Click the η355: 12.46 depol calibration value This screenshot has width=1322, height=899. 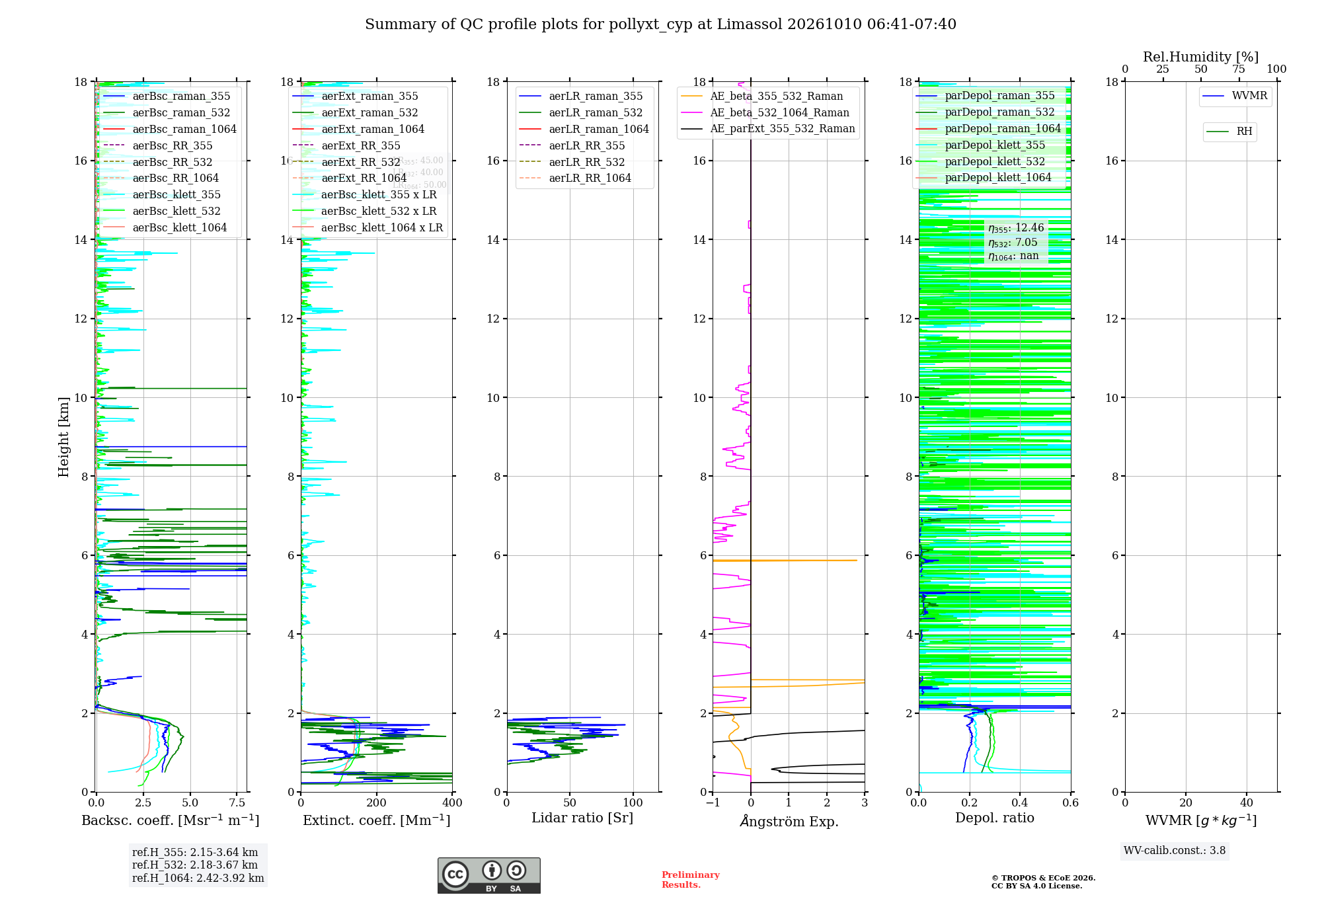click(1017, 228)
